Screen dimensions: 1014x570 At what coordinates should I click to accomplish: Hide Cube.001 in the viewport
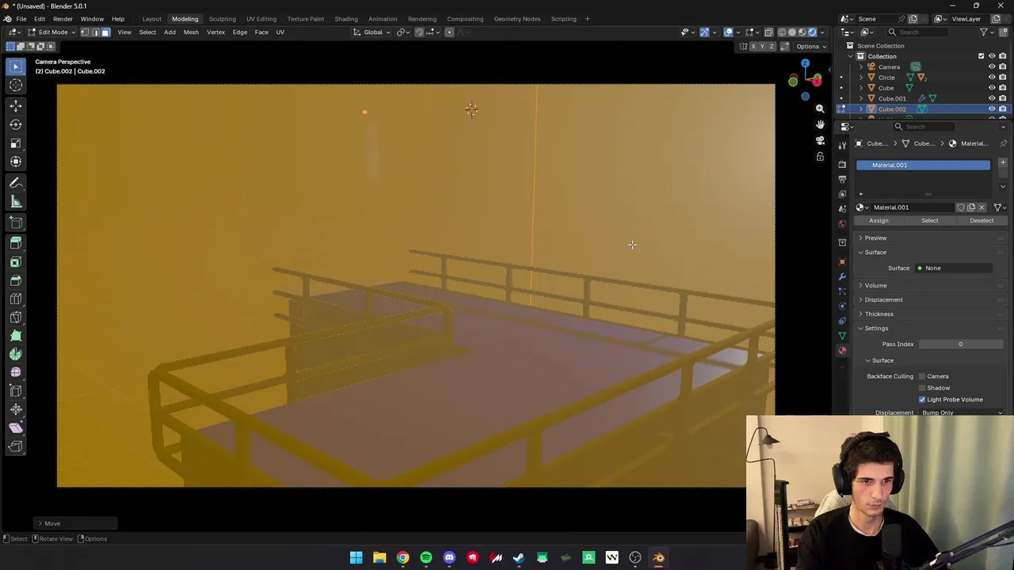[992, 98]
